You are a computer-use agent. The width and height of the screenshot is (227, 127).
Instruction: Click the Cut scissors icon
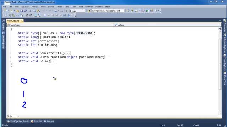[31, 11]
